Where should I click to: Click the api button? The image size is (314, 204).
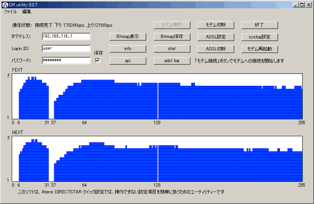click(x=128, y=60)
